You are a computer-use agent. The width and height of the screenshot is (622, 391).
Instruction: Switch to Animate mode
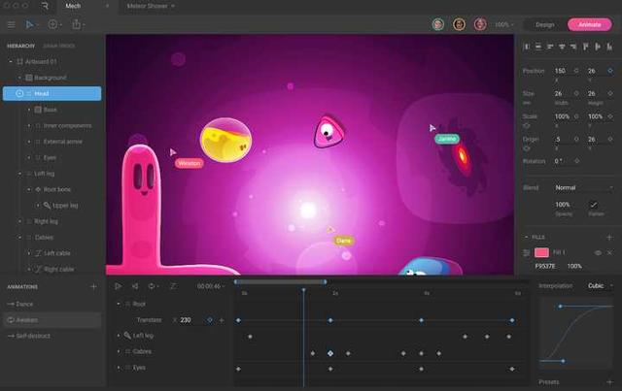(x=589, y=24)
